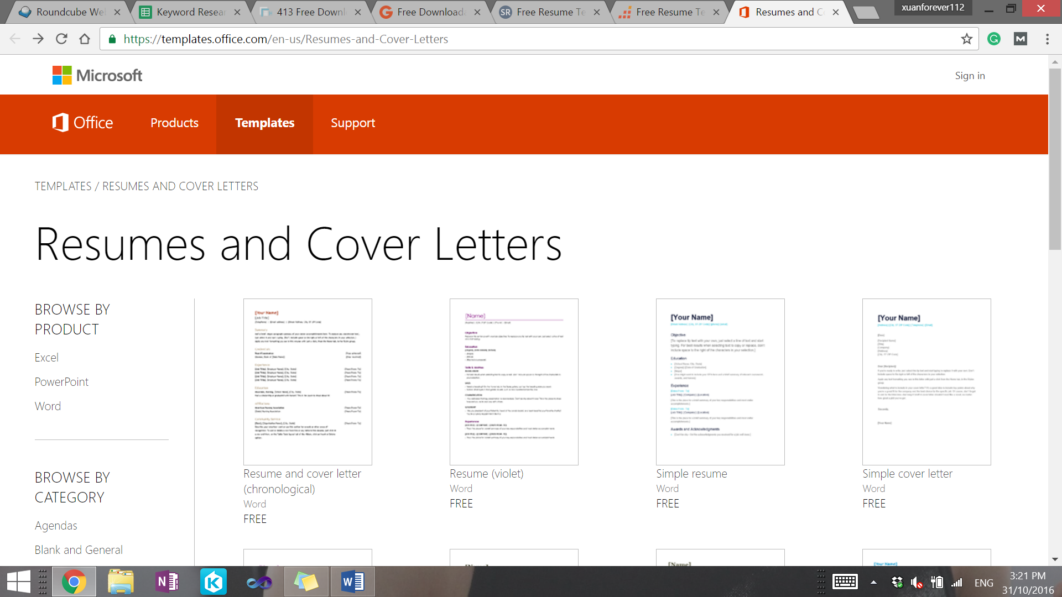Screen dimensions: 1062x597
Task: Open the Simple resume thumbnail
Action: pyautogui.click(x=720, y=382)
